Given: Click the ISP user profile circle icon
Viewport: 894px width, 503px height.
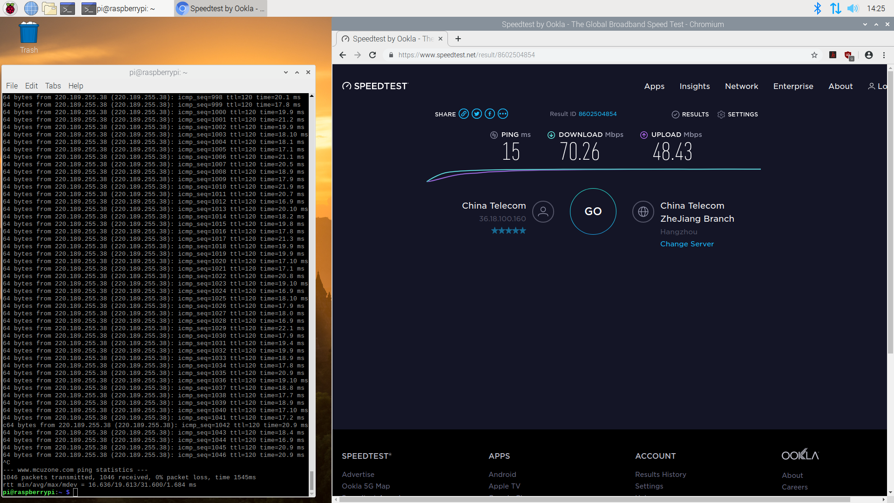Looking at the screenshot, I should tap(543, 211).
